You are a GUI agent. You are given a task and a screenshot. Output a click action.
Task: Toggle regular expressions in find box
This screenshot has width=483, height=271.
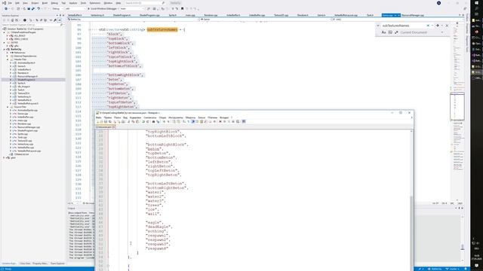[x=396, y=32]
